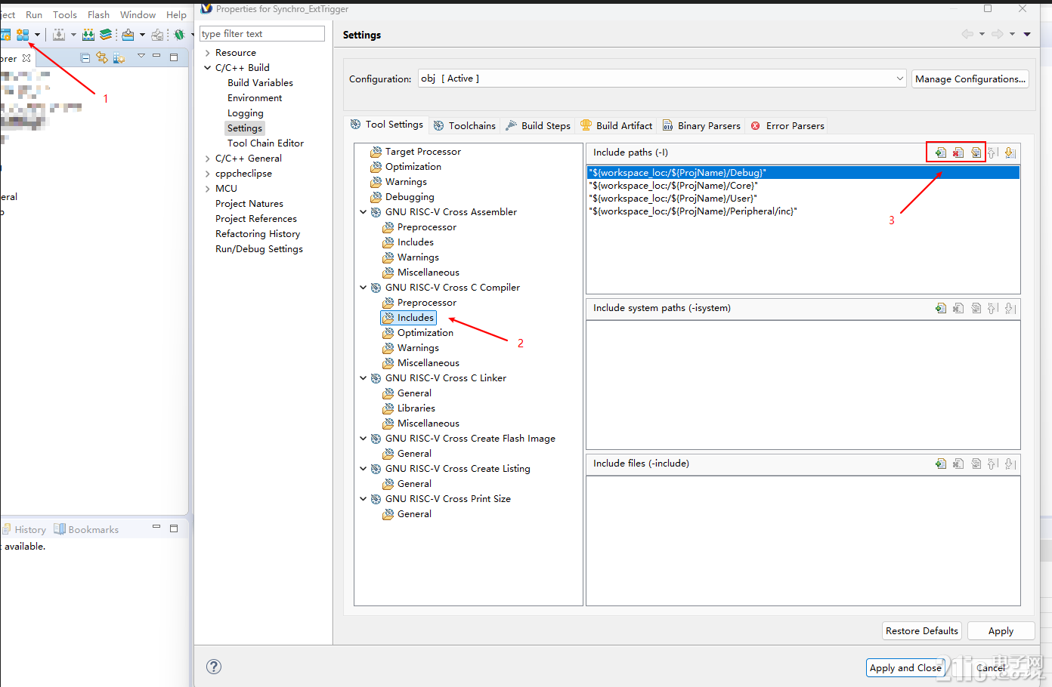
Task: Click the green bug Debug icon
Action: coord(179,35)
